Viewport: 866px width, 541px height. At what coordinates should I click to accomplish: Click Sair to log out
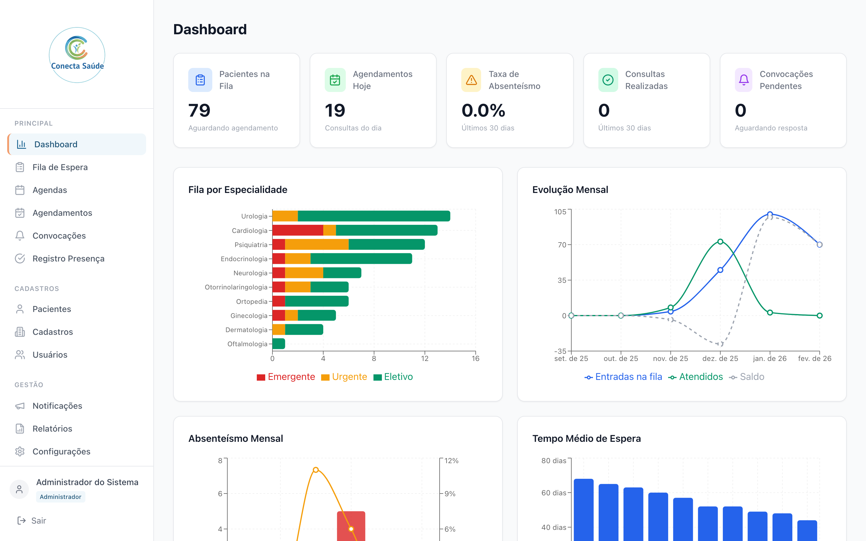coord(38,521)
